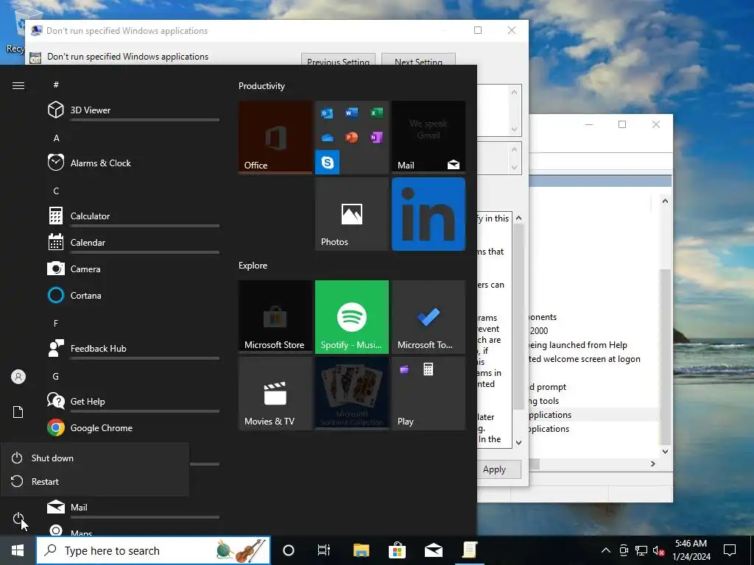This screenshot has width=754, height=565.
Task: Click the C letter group header
Action: (x=56, y=191)
